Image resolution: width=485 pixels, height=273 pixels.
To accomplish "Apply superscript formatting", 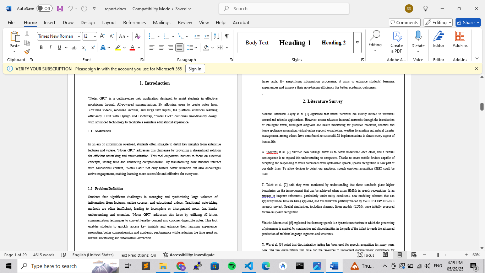I will pos(93,48).
